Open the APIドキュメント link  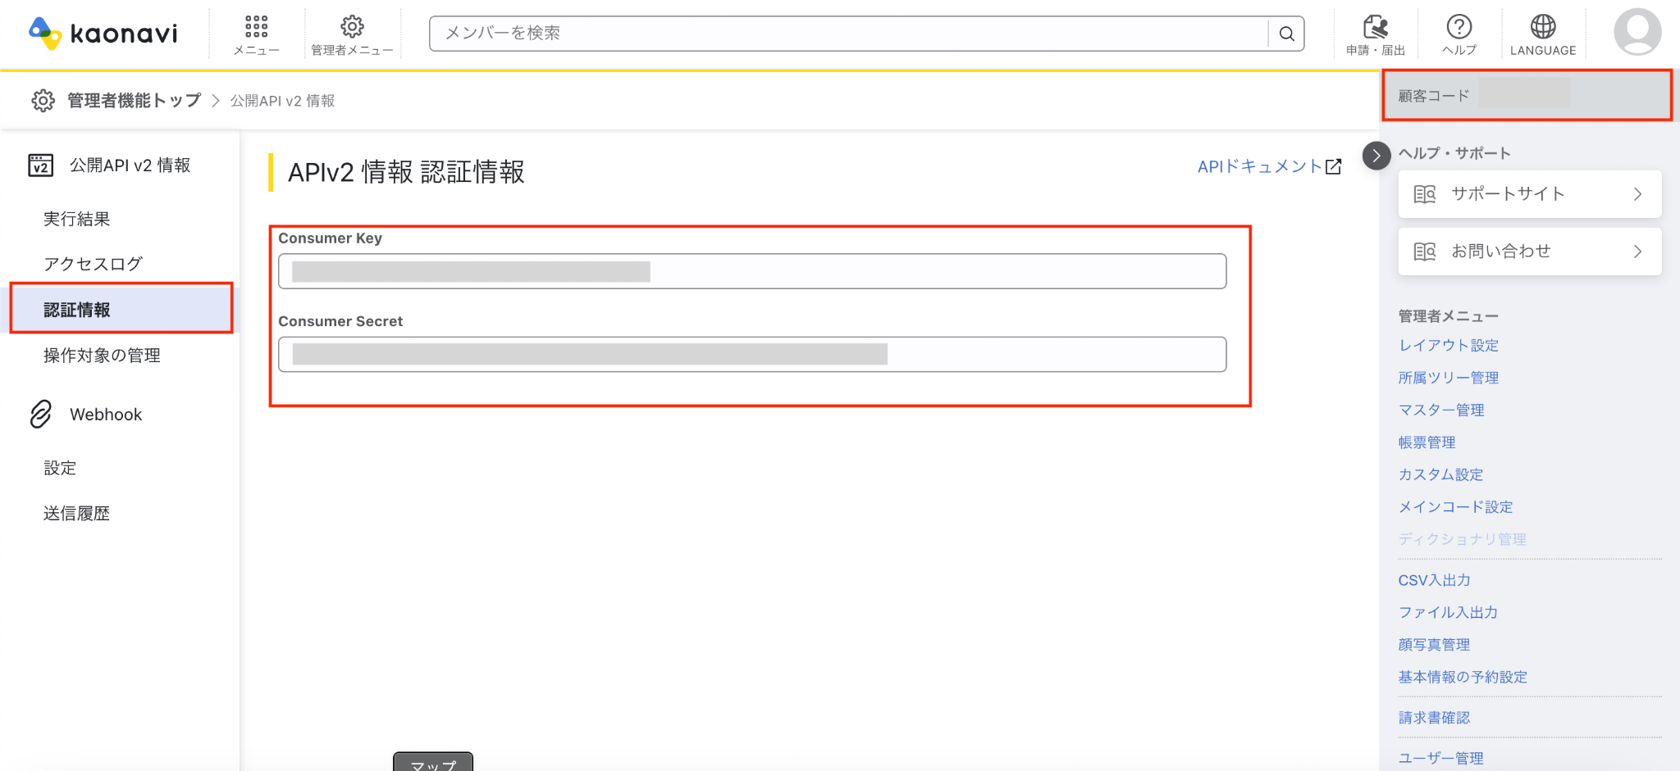tap(1269, 166)
